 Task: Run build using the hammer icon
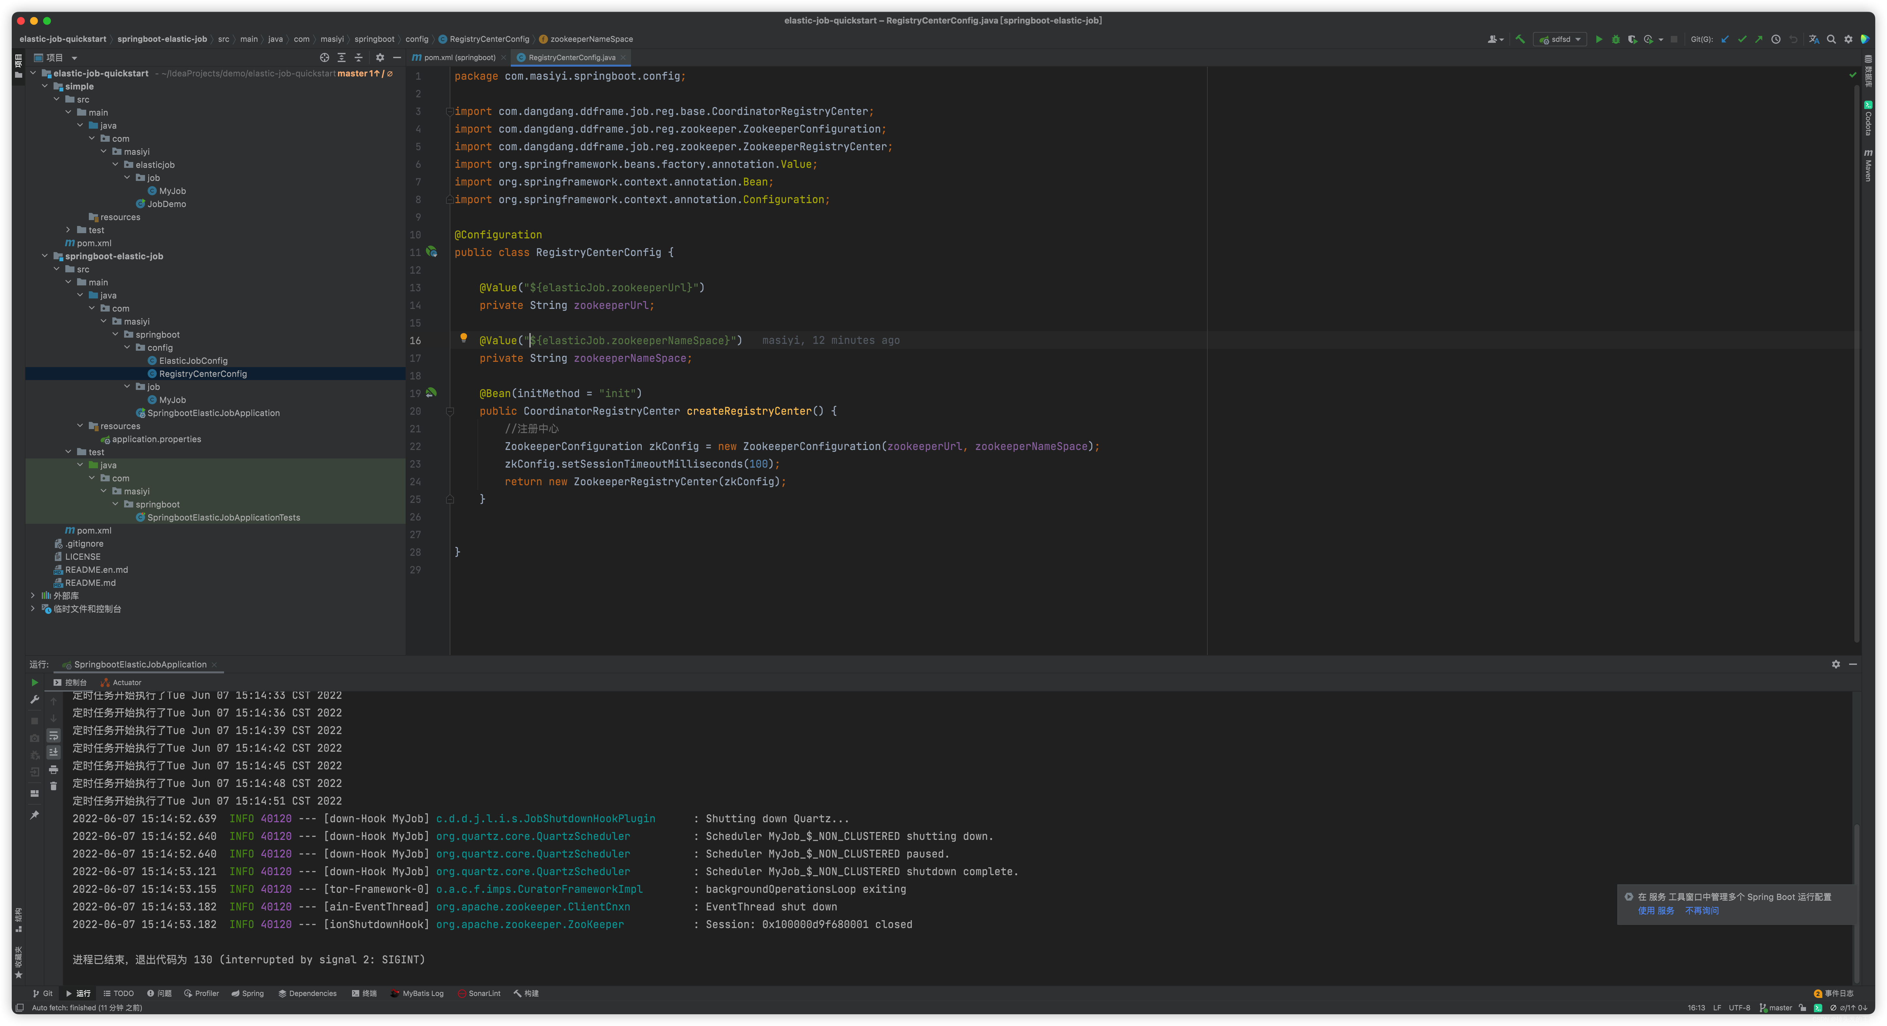coord(1521,39)
